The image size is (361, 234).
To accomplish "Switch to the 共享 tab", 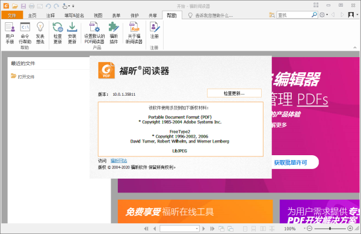I will 153,16.
